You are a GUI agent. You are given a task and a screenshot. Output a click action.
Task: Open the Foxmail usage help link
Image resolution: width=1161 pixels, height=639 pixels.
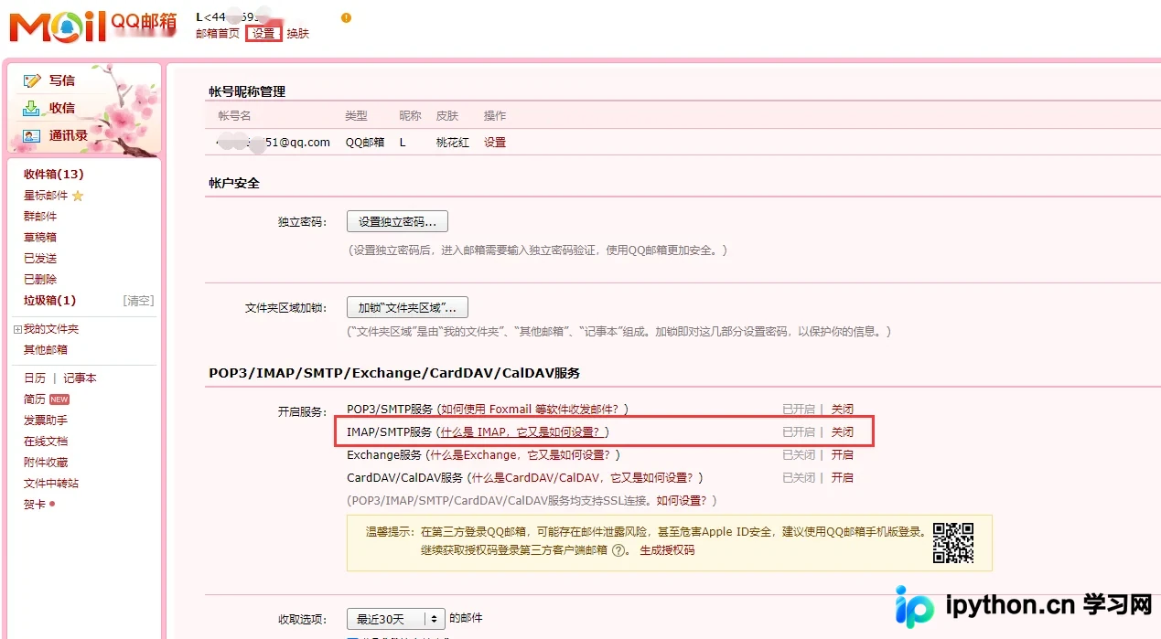[x=532, y=410]
